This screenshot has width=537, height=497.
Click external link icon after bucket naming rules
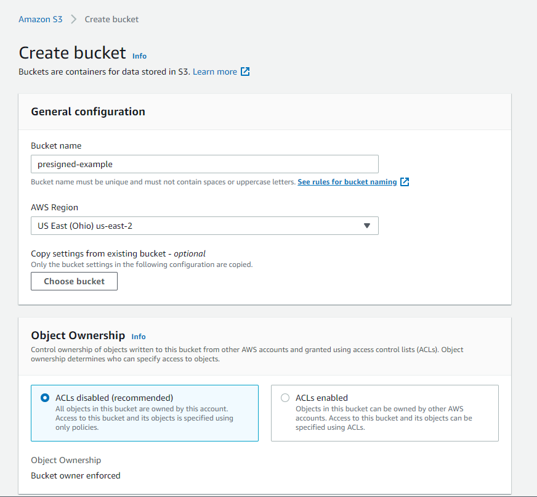(405, 182)
